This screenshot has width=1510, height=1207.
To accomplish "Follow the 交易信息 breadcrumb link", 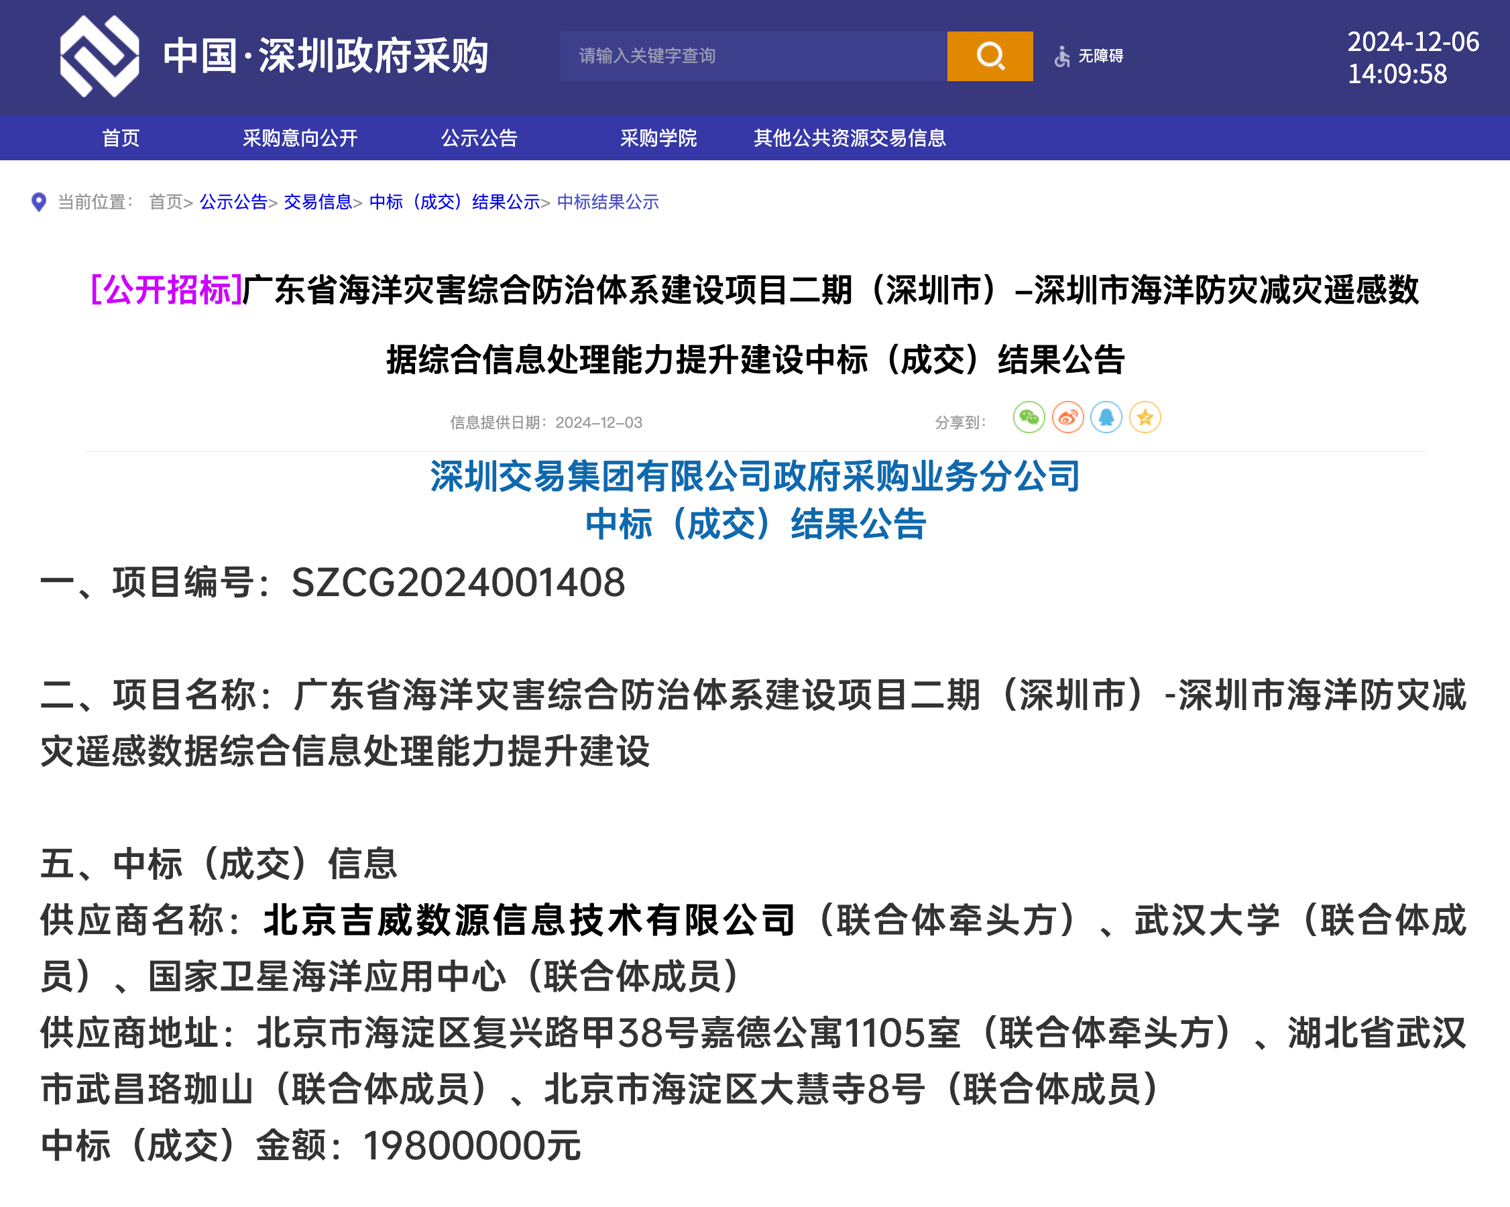I will [x=318, y=203].
